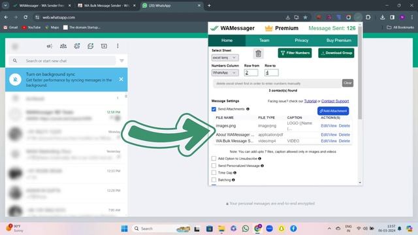Uncheck Send Attachments checkbox
Image resolution: width=418 pixels, height=235 pixels.
214,109
